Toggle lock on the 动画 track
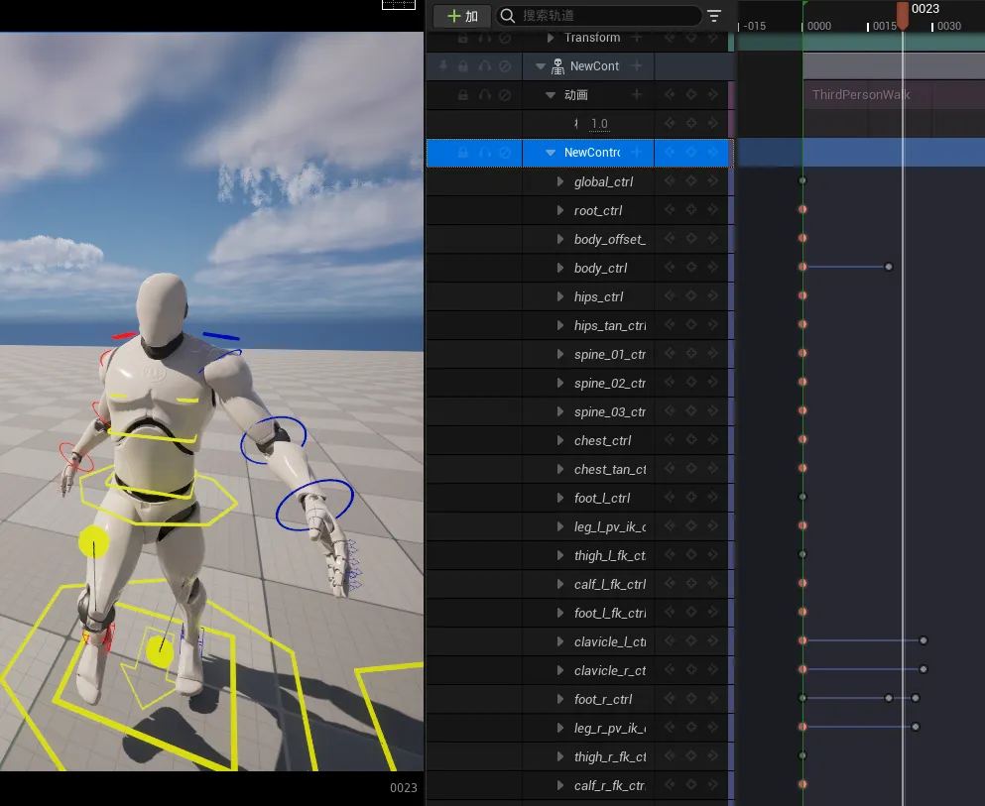This screenshot has height=806, width=985. 463,95
